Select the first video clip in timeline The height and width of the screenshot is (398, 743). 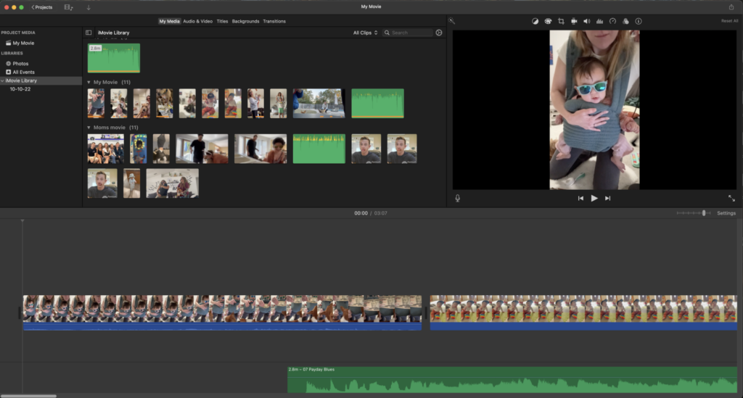point(222,312)
